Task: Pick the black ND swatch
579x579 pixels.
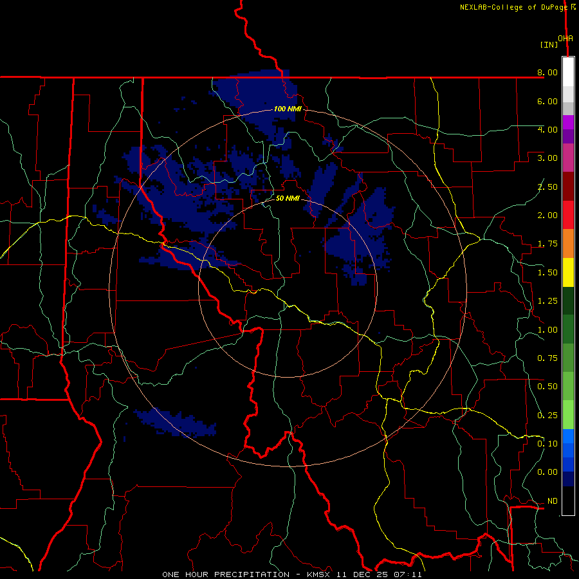Action: coord(568,501)
